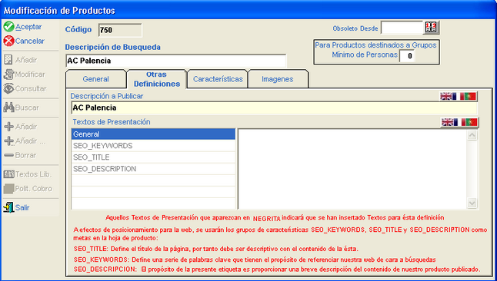Click the text area scrollbar down arrow
The height and width of the screenshot is (281, 497).
(472, 203)
